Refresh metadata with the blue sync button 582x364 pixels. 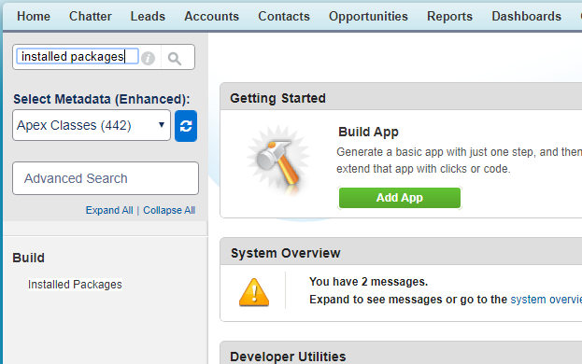coord(186,126)
